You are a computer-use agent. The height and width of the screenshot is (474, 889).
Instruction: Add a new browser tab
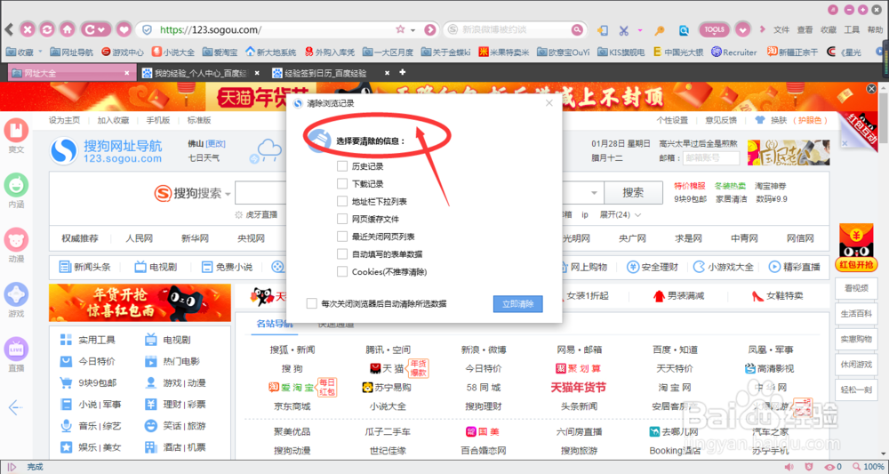(403, 72)
